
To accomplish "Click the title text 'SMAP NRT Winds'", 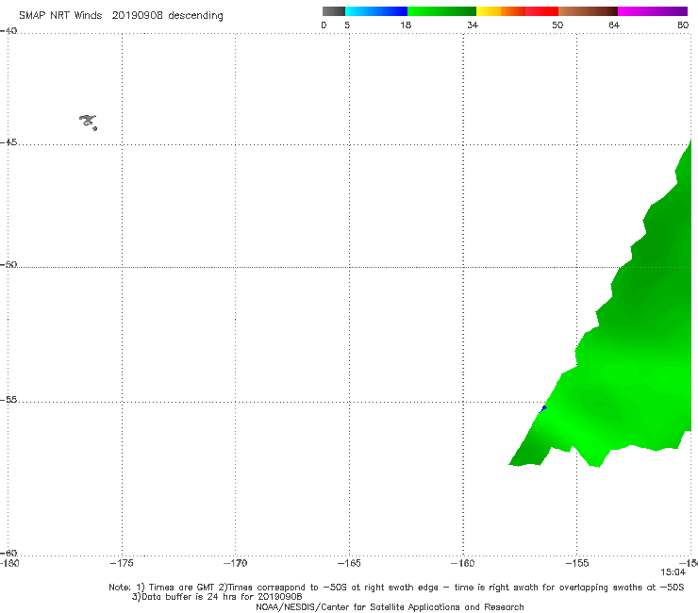I will tap(60, 15).
